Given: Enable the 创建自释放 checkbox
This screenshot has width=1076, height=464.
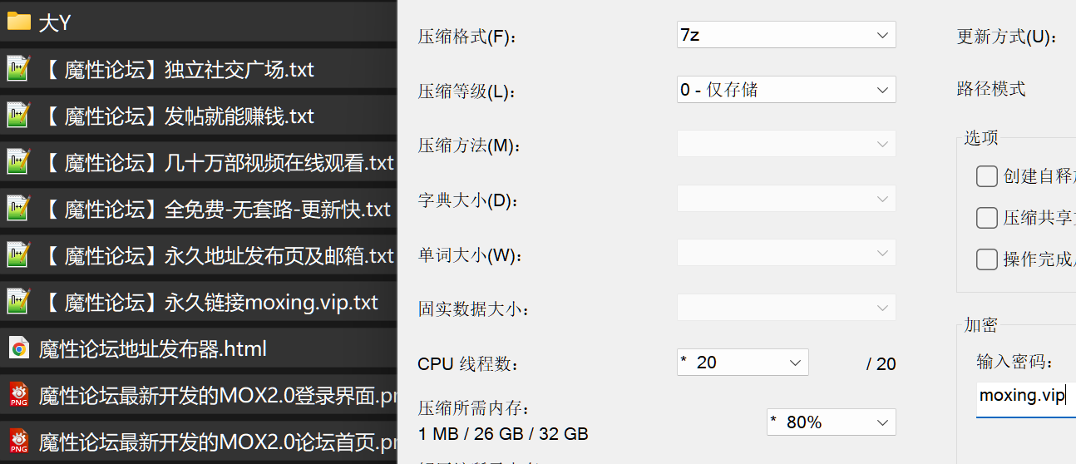Looking at the screenshot, I should [x=987, y=176].
